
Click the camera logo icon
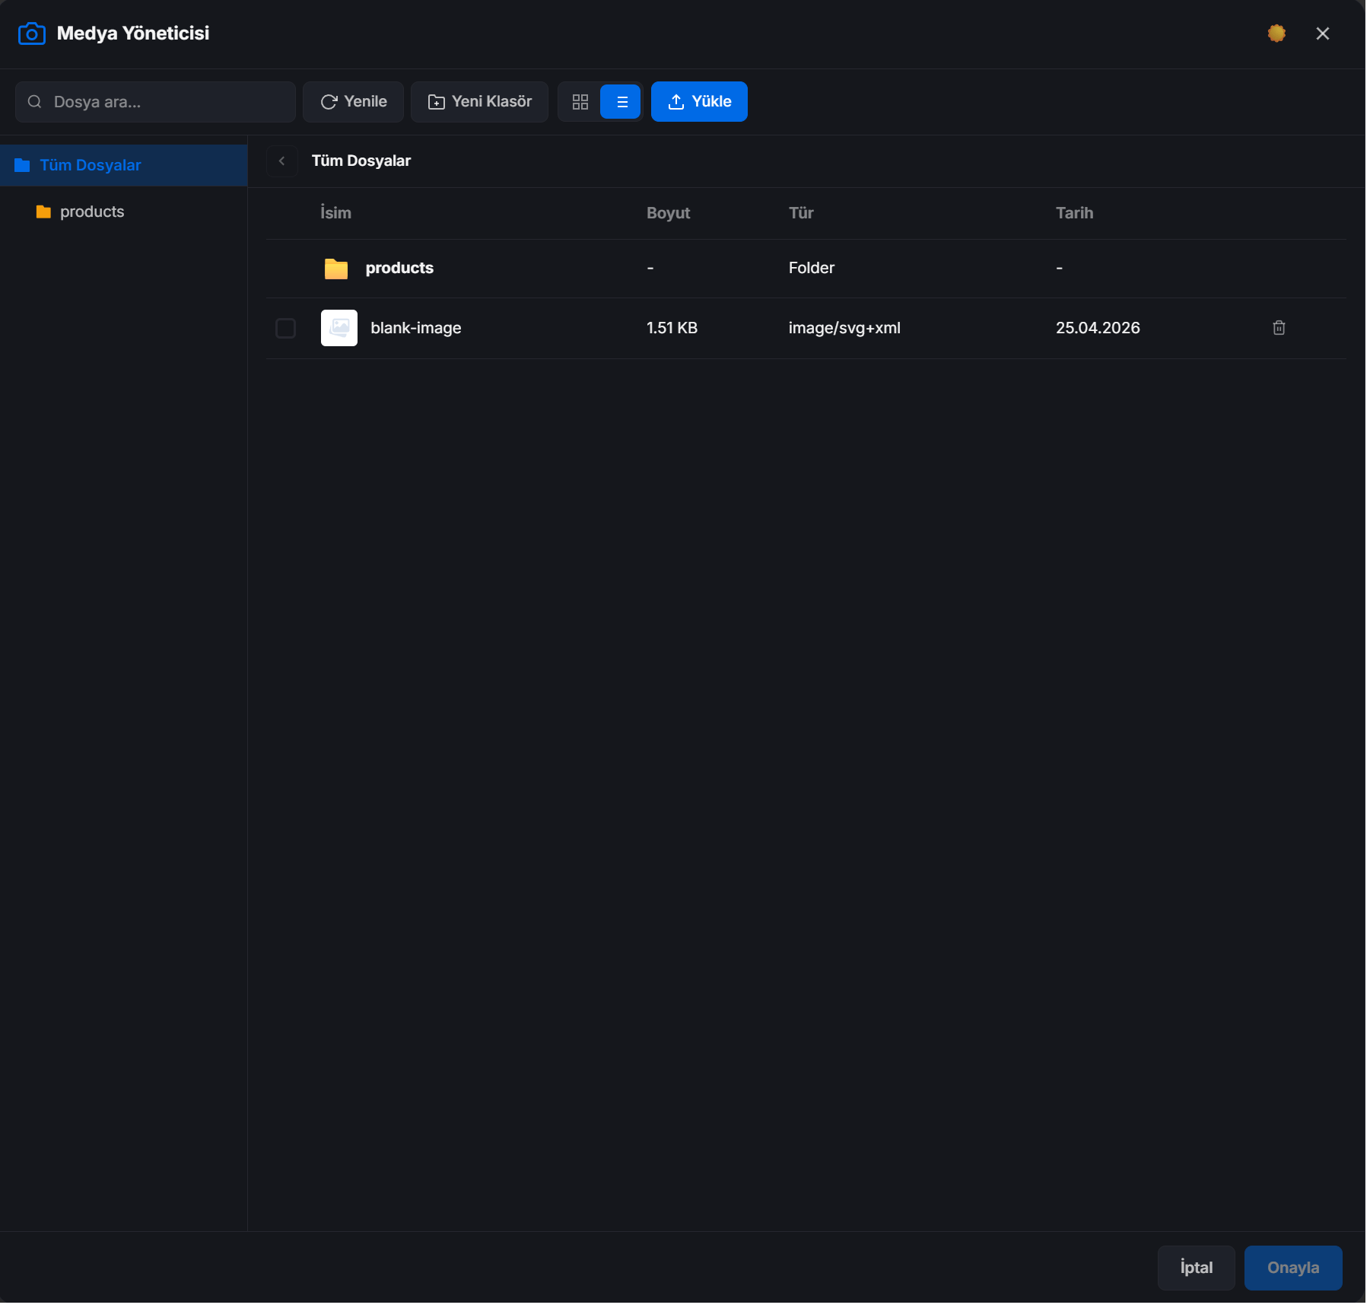point(31,33)
